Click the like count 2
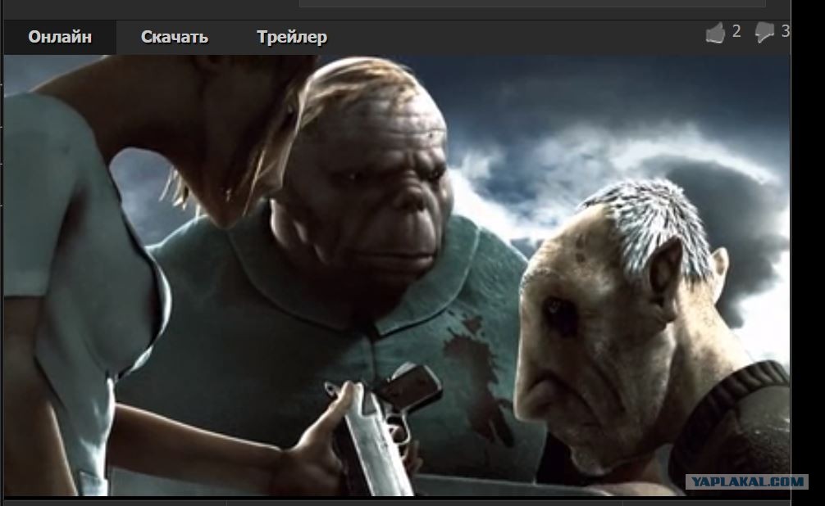Viewport: 825px width, 506px height. point(736,32)
